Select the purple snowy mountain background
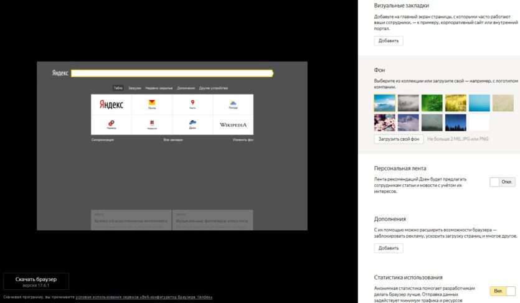Image resolution: width=520 pixels, height=303 pixels. pos(409,123)
